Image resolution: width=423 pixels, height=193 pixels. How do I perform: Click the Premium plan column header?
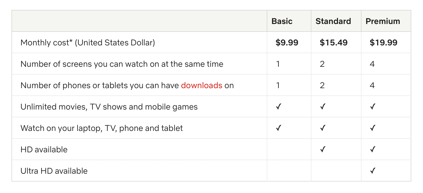coord(383,21)
